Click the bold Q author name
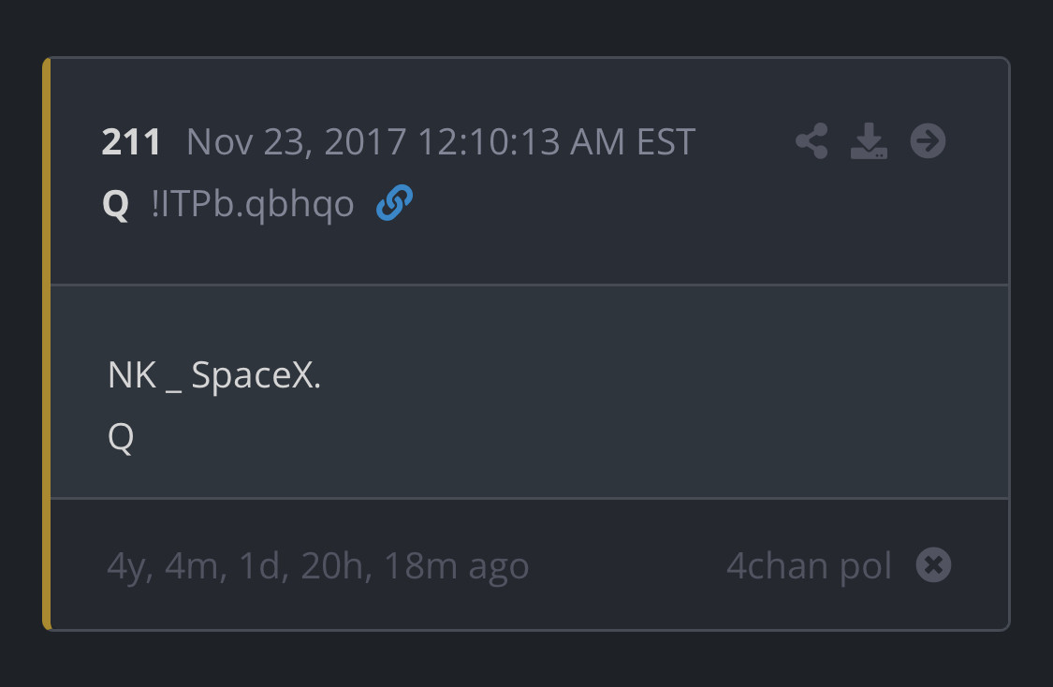Viewport: 1053px width, 687px height. pos(115,204)
